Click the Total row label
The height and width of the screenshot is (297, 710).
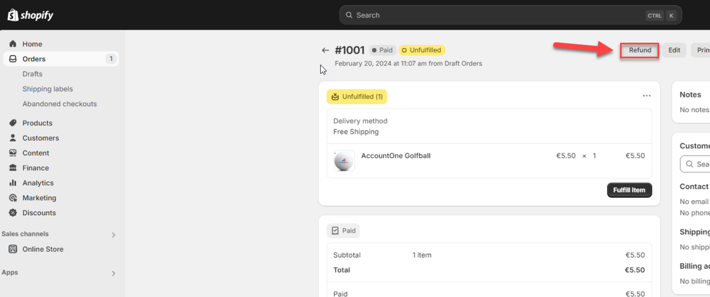(342, 270)
